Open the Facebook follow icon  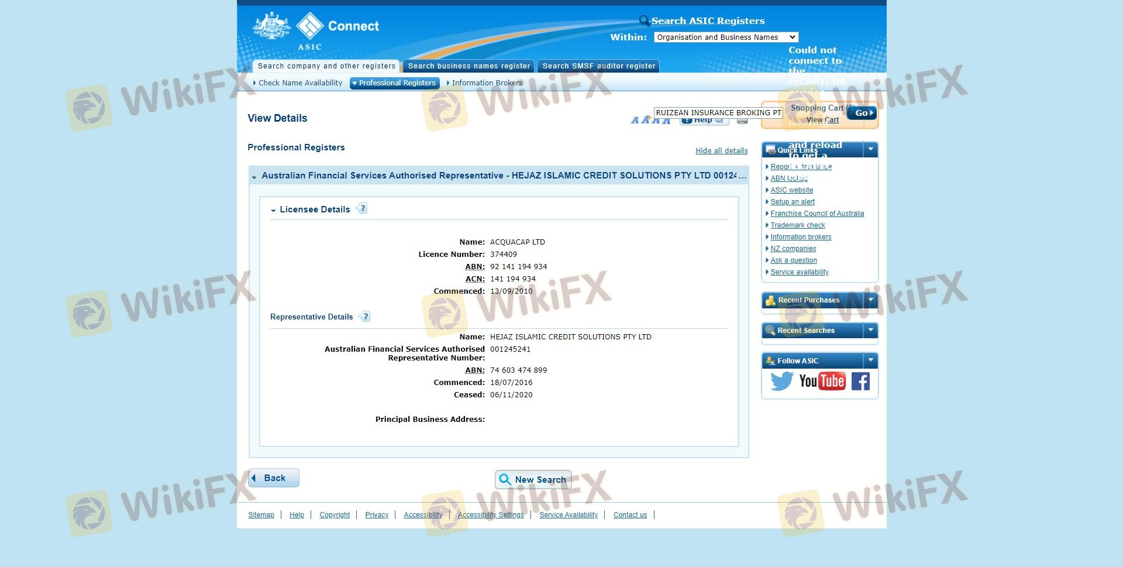(860, 382)
